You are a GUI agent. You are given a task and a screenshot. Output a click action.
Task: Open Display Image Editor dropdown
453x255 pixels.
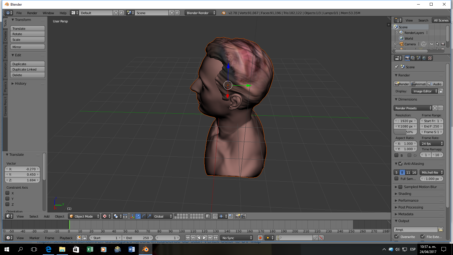pos(424,91)
